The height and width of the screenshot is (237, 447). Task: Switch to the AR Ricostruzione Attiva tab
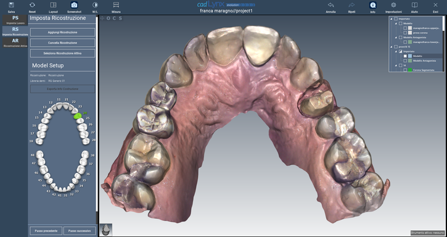[x=15, y=43]
